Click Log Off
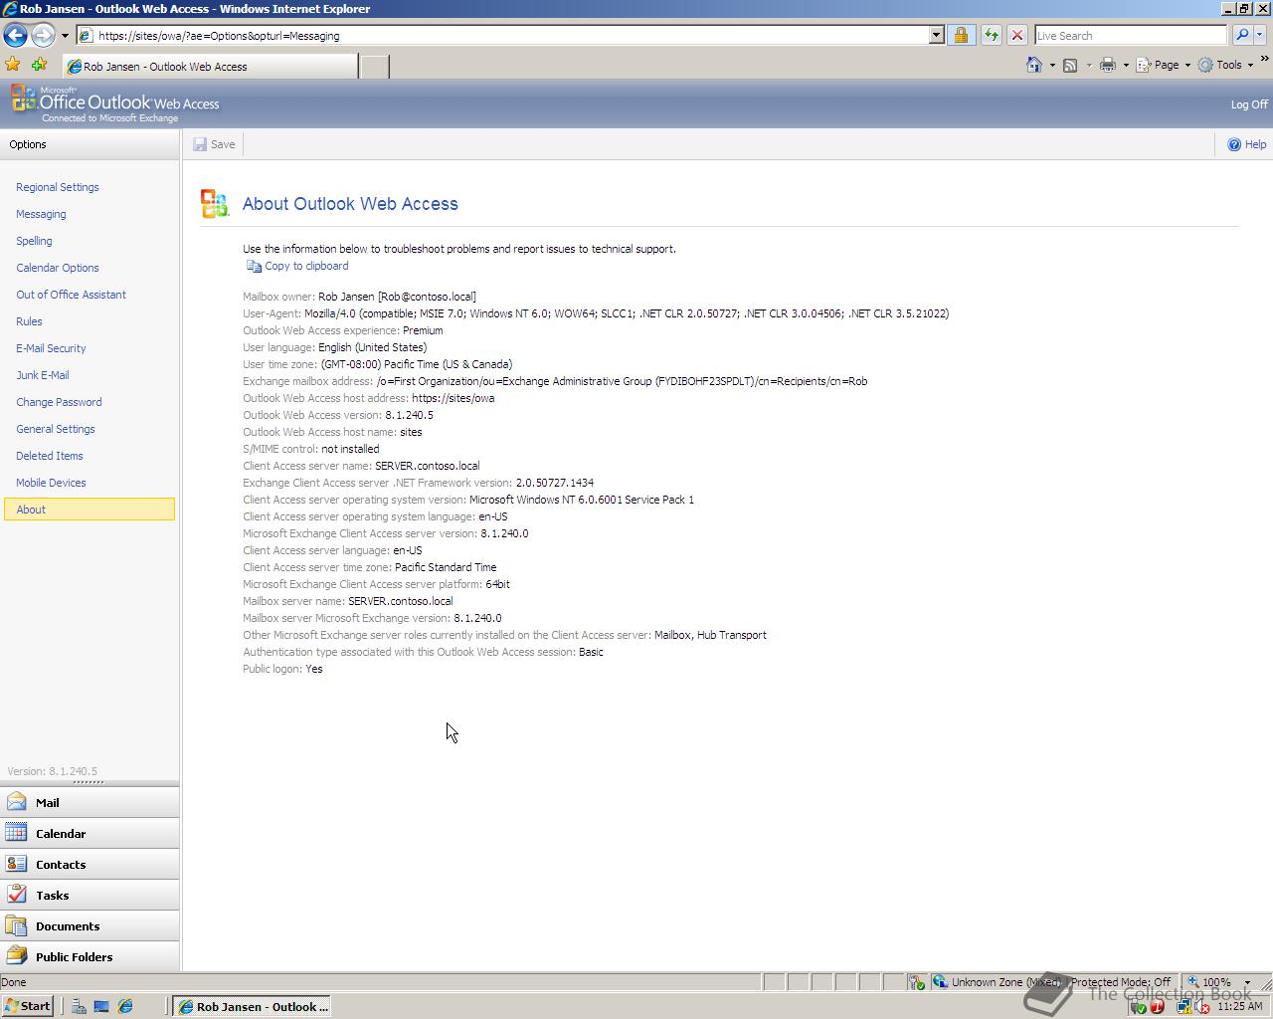This screenshot has height=1019, width=1273. 1249,104
